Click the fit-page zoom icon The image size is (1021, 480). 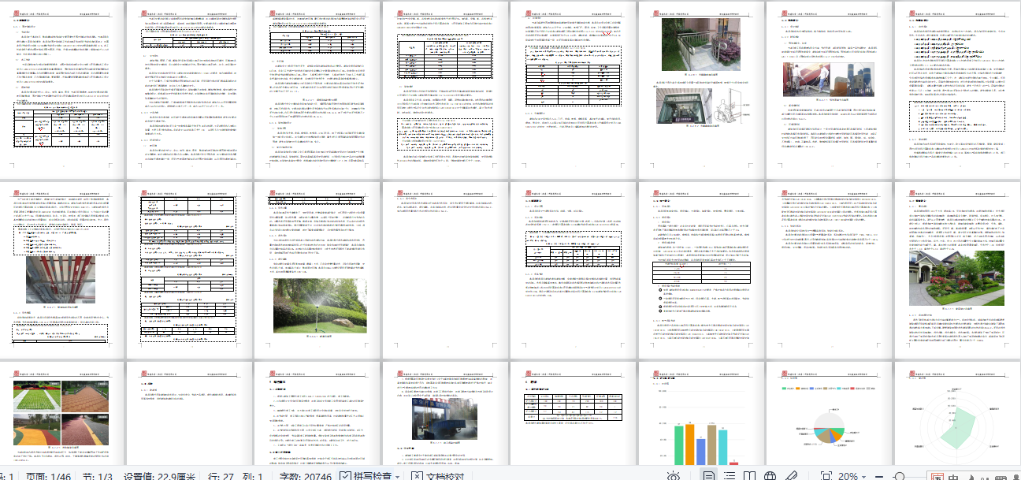[826, 476]
